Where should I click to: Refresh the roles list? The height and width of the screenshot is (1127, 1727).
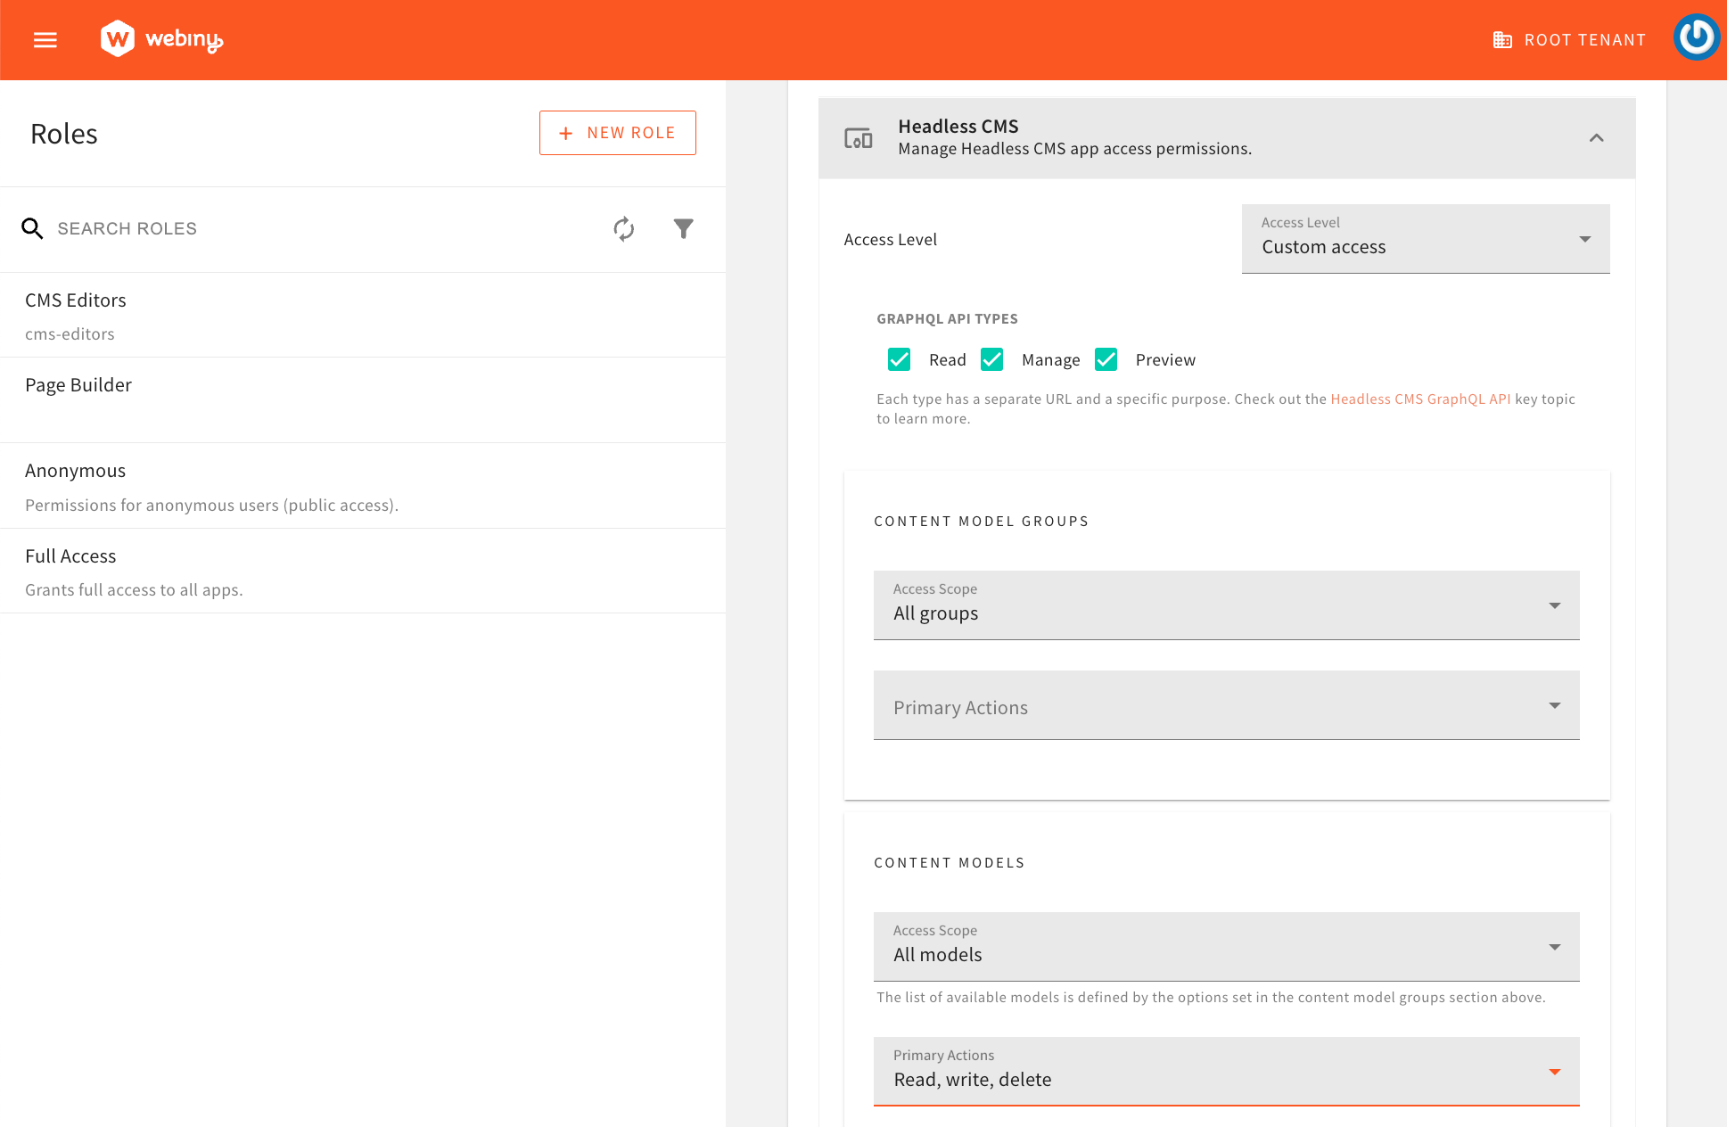pos(624,229)
